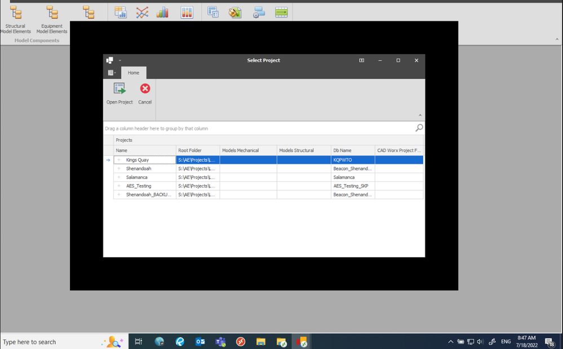Viewport: 563px width, 349px height.
Task: Collapse the main window ribbon chevron
Action: click(x=557, y=39)
